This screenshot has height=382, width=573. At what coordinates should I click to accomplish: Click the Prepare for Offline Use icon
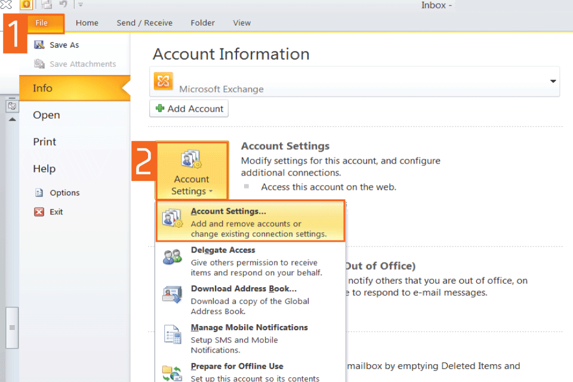(x=172, y=372)
